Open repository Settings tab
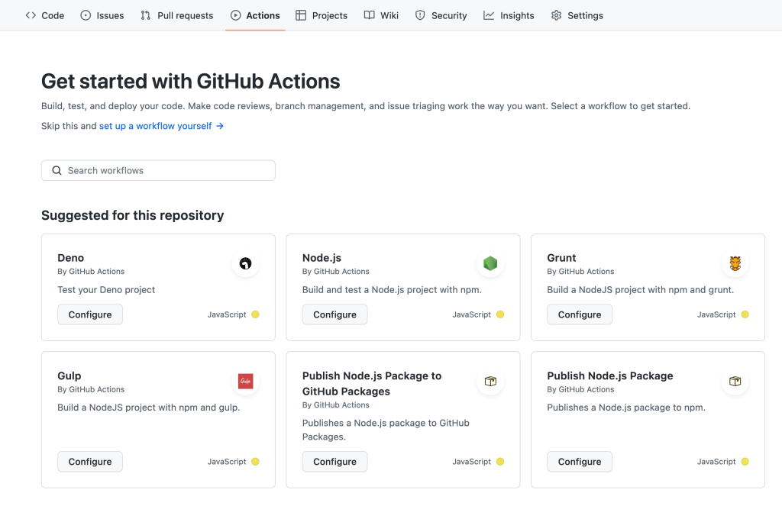This screenshot has height=506, width=782. pyautogui.click(x=577, y=15)
